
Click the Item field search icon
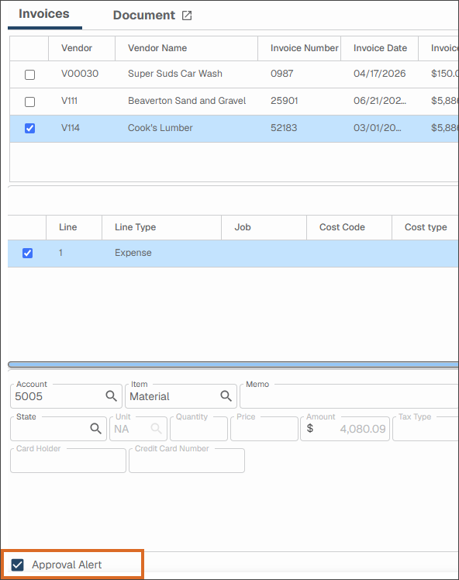coord(226,396)
